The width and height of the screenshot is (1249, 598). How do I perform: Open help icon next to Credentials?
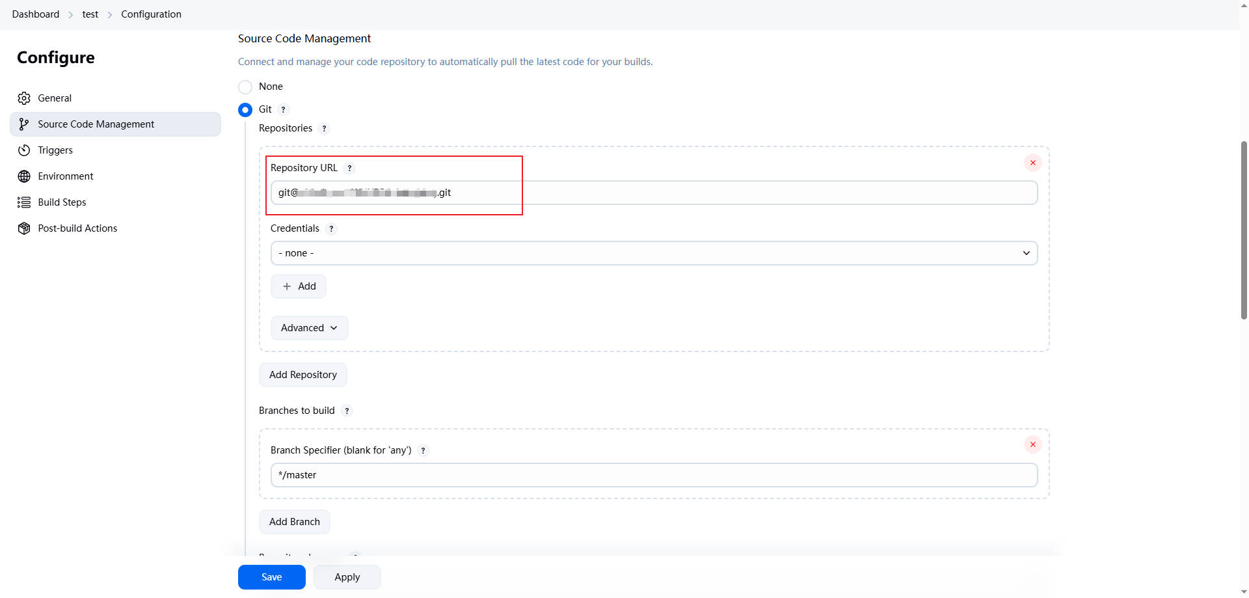331,229
